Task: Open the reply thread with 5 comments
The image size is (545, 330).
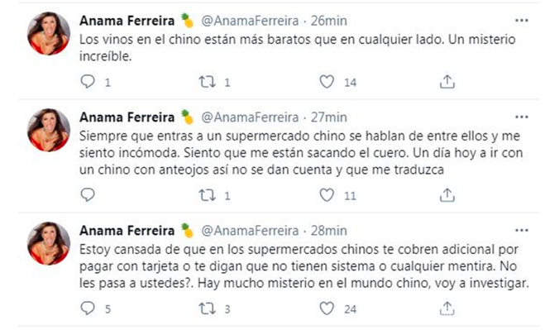Action: point(87,308)
